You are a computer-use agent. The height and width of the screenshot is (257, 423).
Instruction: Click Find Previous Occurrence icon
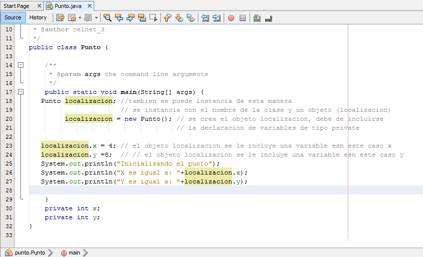pos(119,18)
